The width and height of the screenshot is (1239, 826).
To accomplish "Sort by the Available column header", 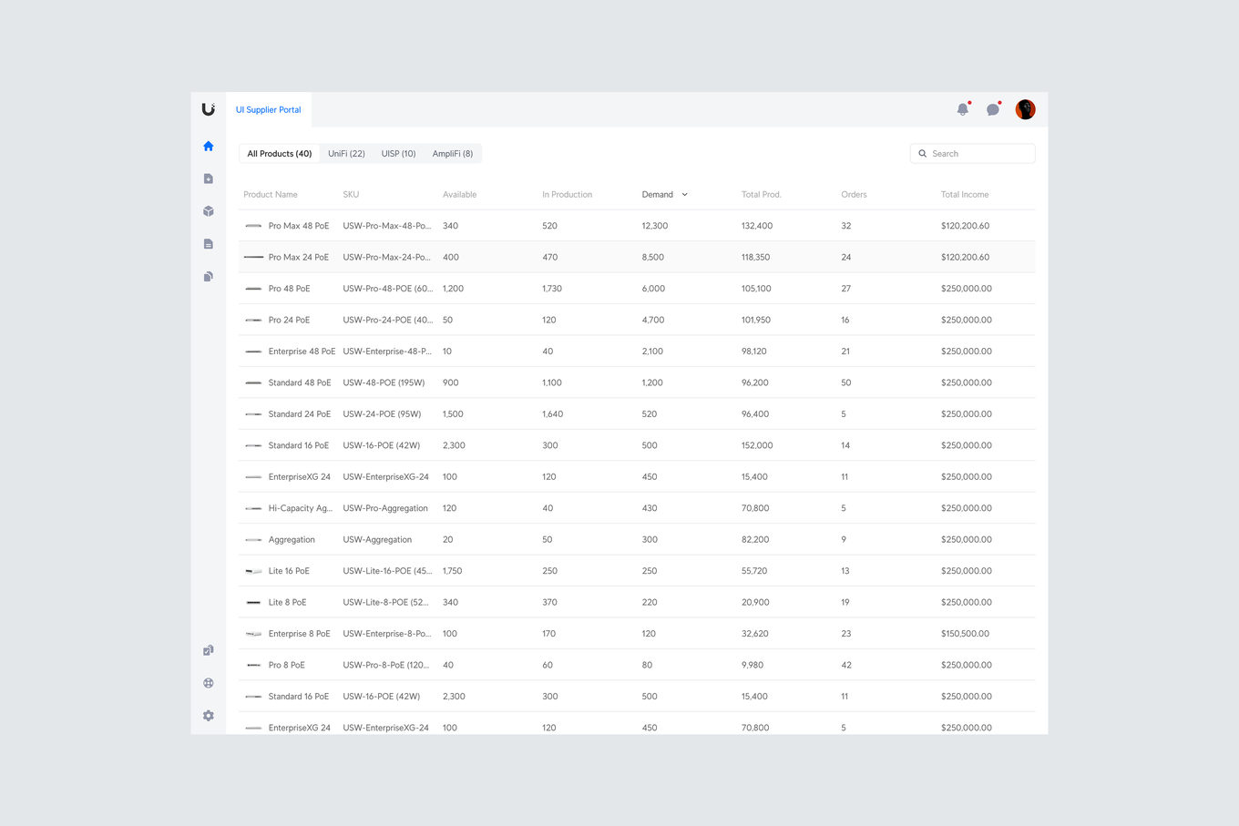I will click(x=460, y=195).
